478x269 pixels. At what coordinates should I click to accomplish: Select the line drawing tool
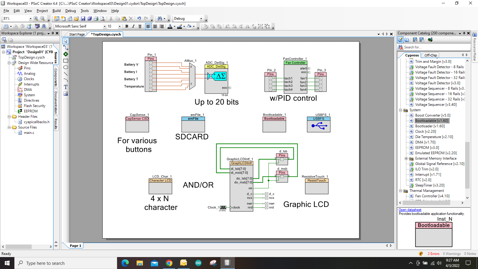pyautogui.click(x=66, y=74)
